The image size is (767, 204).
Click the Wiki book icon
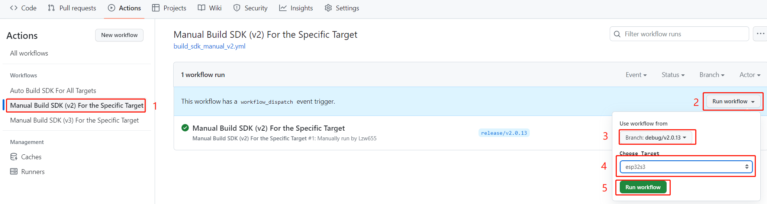pos(202,8)
